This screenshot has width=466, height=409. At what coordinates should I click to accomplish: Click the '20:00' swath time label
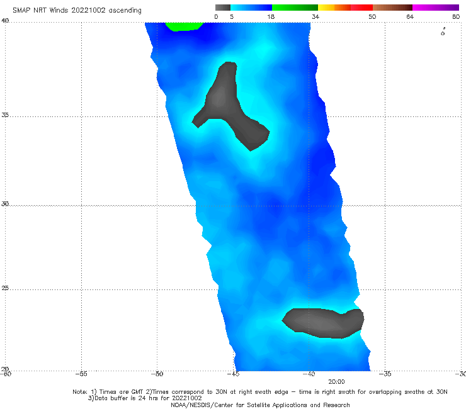pos(336,382)
